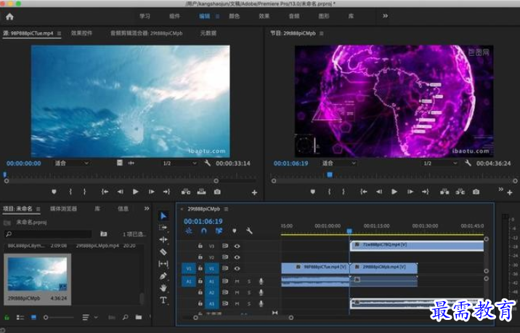Toggle linked selection in timeline

(219, 230)
